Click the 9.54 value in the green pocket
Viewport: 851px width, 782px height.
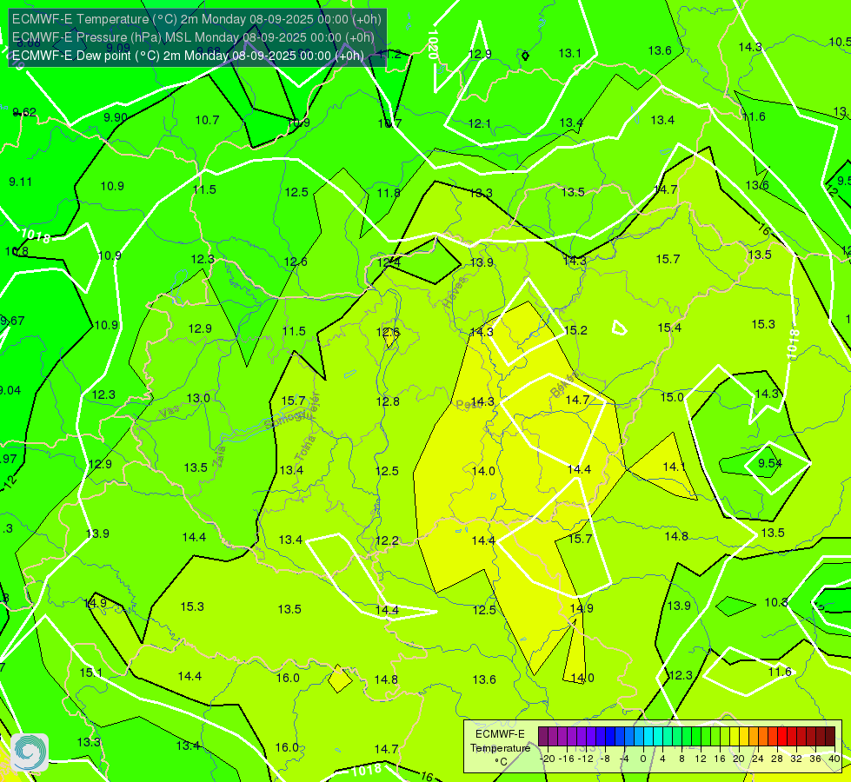769,463
